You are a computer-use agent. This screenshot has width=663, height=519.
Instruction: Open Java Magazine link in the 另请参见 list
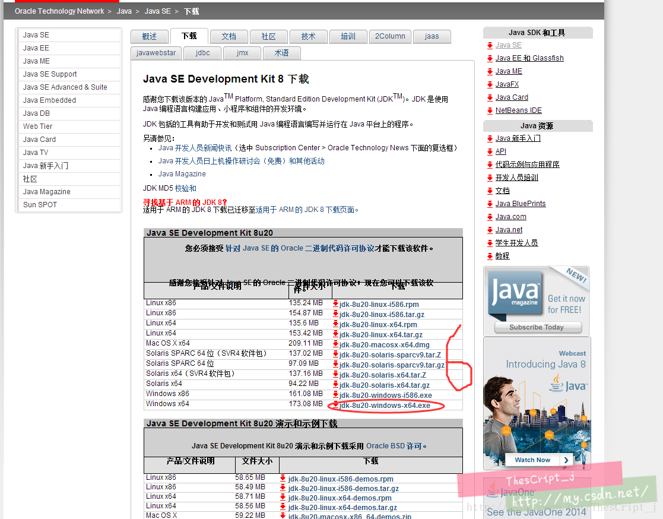pos(182,174)
